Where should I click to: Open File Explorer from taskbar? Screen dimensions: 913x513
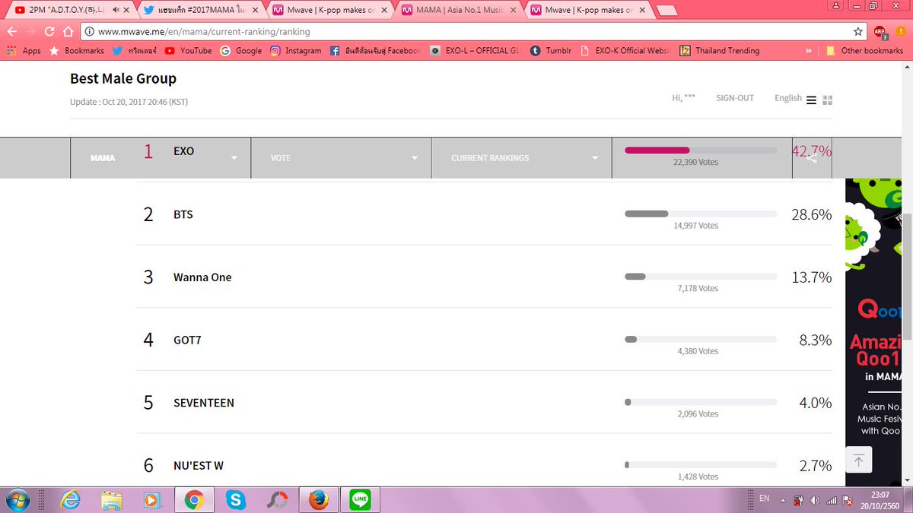(112, 499)
